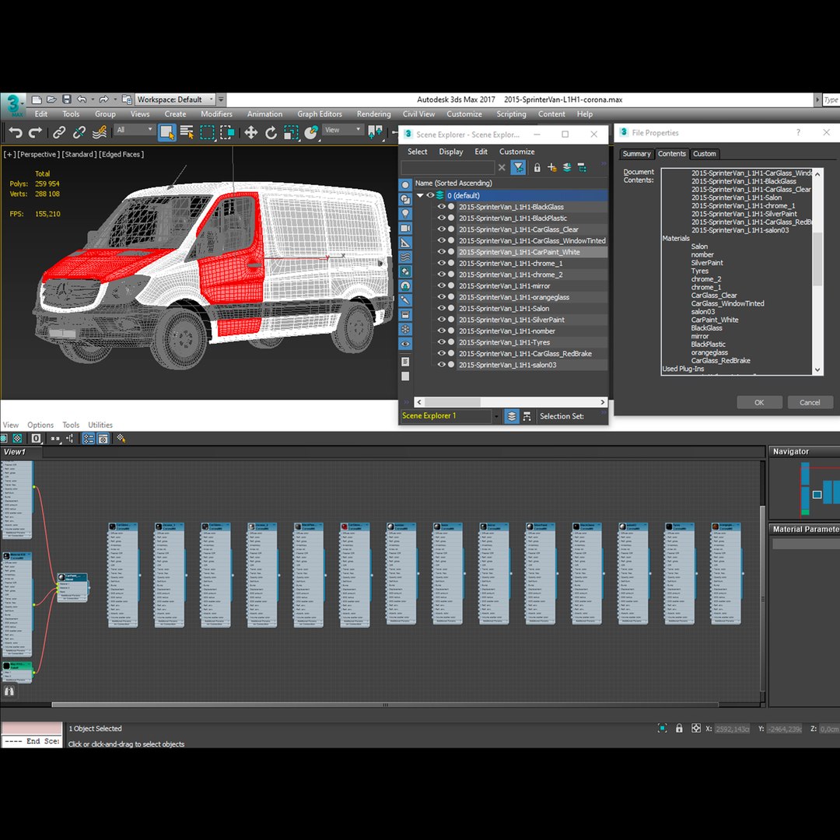This screenshot has width=840, height=840.
Task: Select the Move tool
Action: pyautogui.click(x=250, y=132)
